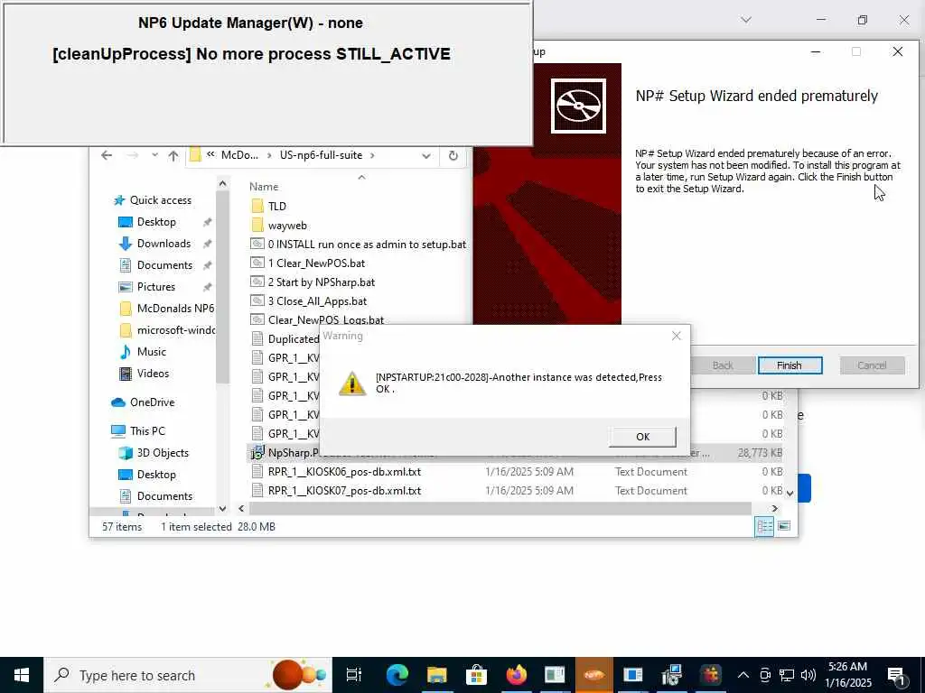Click the installer taskbar icon
The image size is (925, 693).
coord(672,675)
